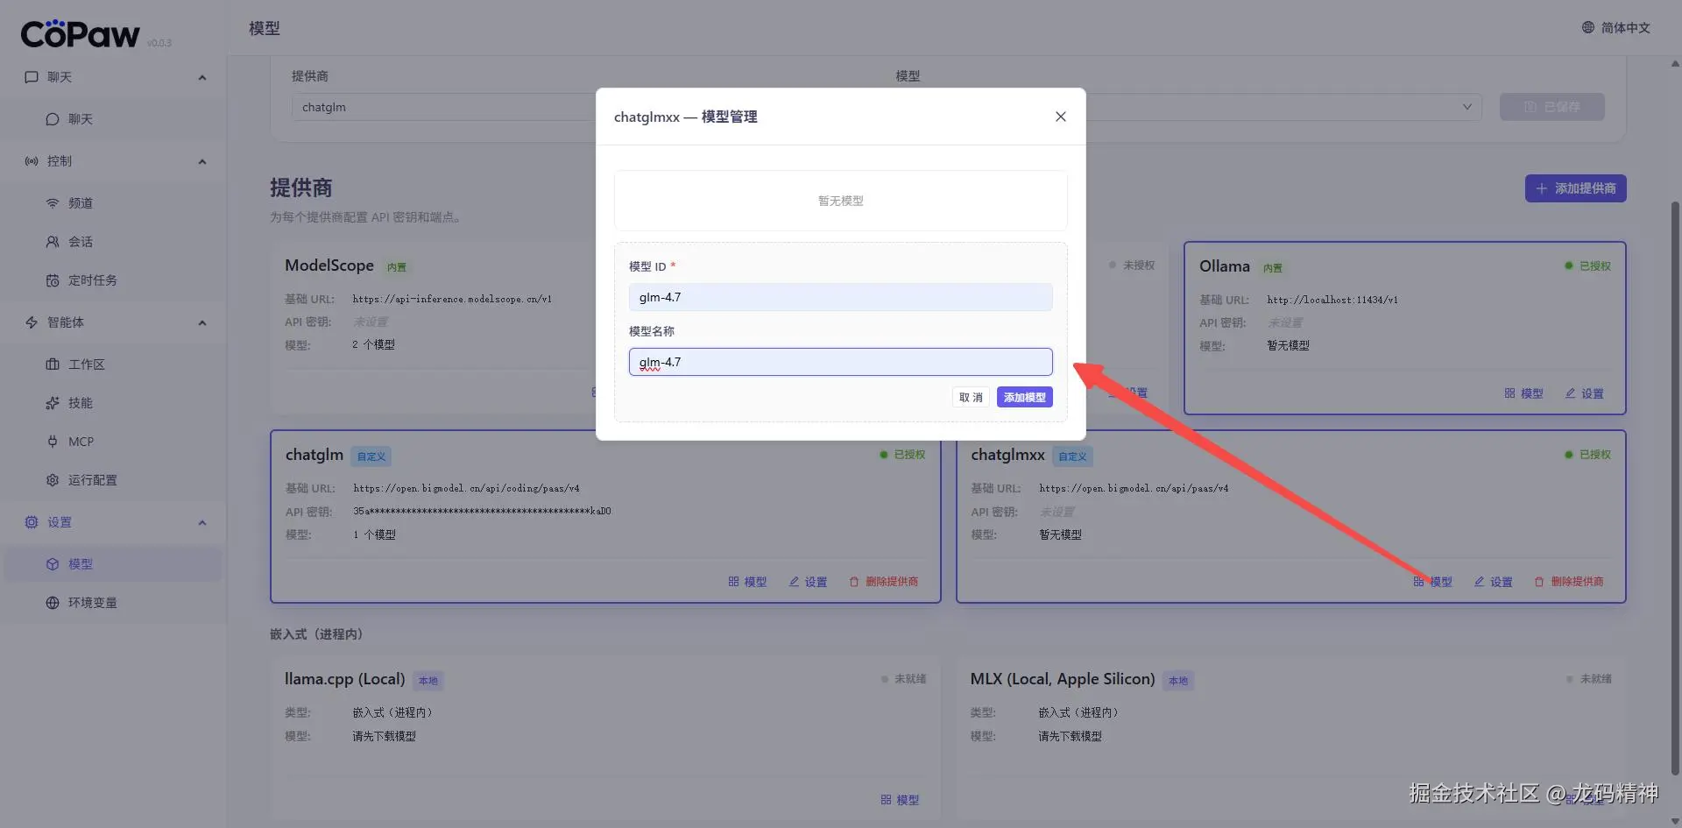Click the 暂无模型 placeholder in dialog
Viewport: 1682px width, 828px height.
[841, 201]
